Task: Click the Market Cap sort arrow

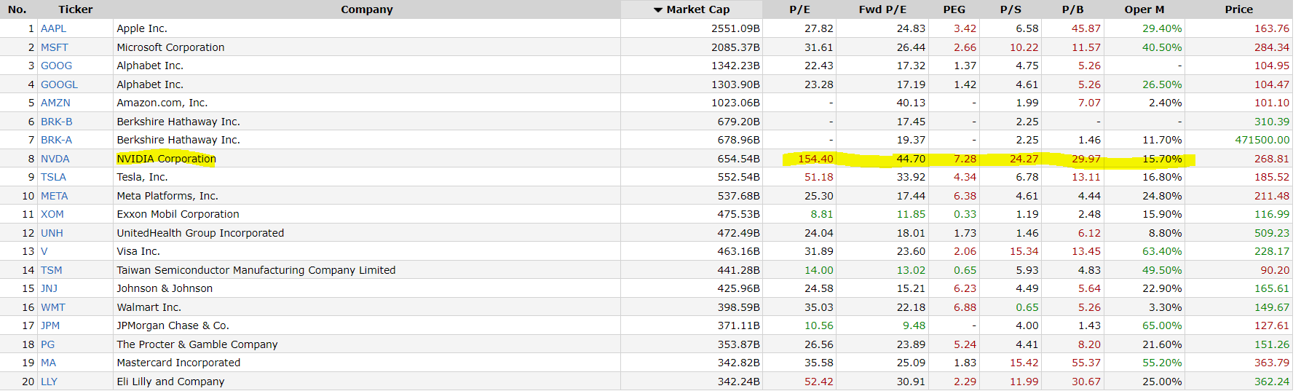Action: pos(658,9)
